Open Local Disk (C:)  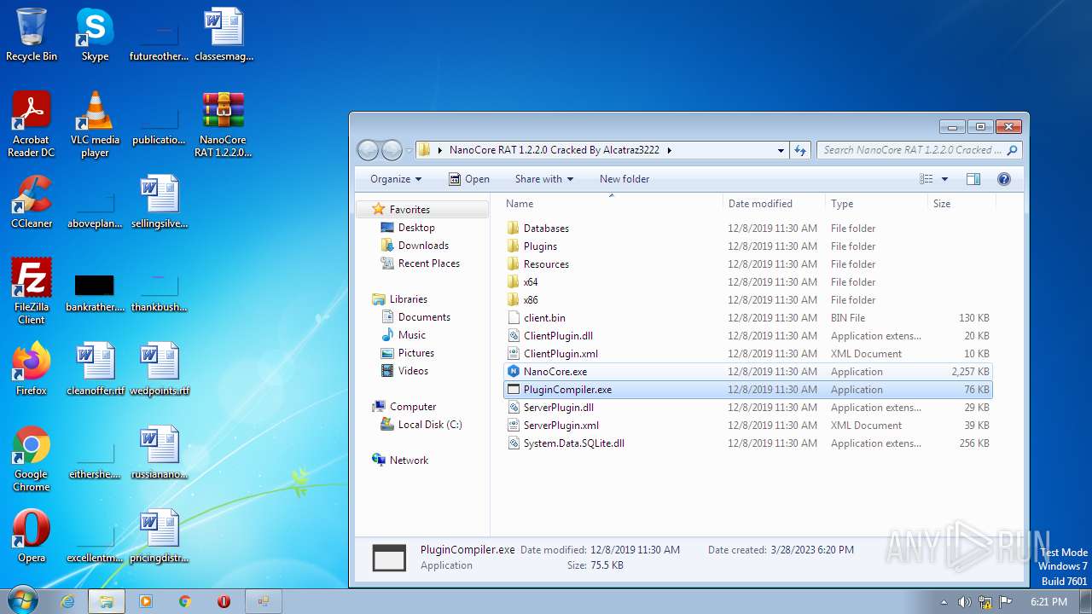[x=429, y=425]
